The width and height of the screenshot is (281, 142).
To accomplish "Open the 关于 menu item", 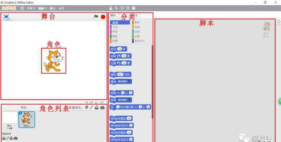I will pos(61,8).
